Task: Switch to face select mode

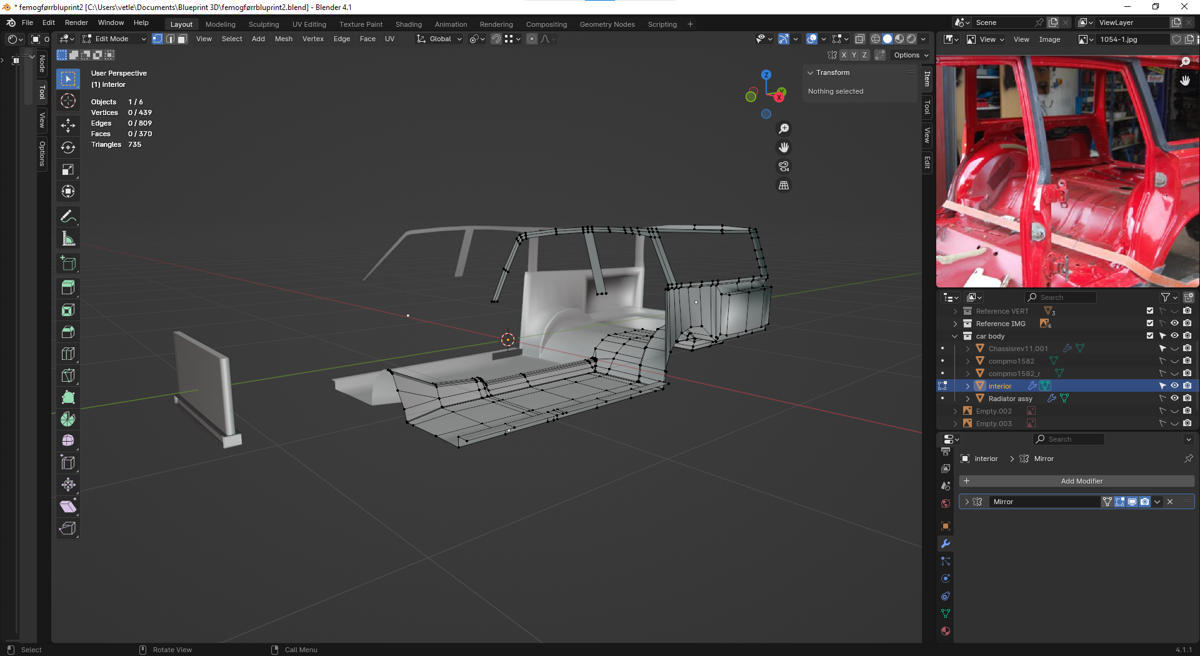Action: point(182,39)
